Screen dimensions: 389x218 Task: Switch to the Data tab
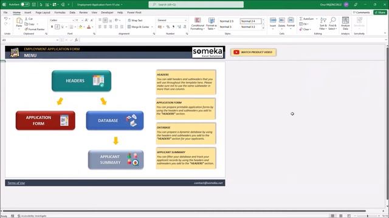pyautogui.click(x=72, y=12)
